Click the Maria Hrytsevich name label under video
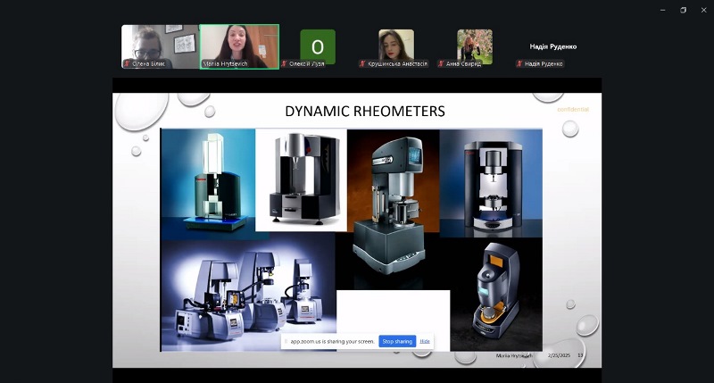Image resolution: width=714 pixels, height=383 pixels. click(x=225, y=63)
